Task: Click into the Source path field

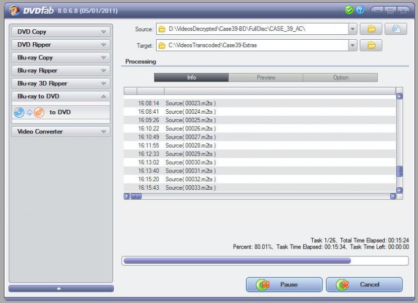Action: [x=252, y=29]
